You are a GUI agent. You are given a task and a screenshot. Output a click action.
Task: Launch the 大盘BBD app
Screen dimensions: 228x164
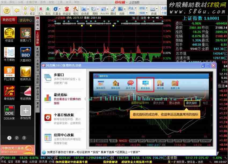(25, 54)
